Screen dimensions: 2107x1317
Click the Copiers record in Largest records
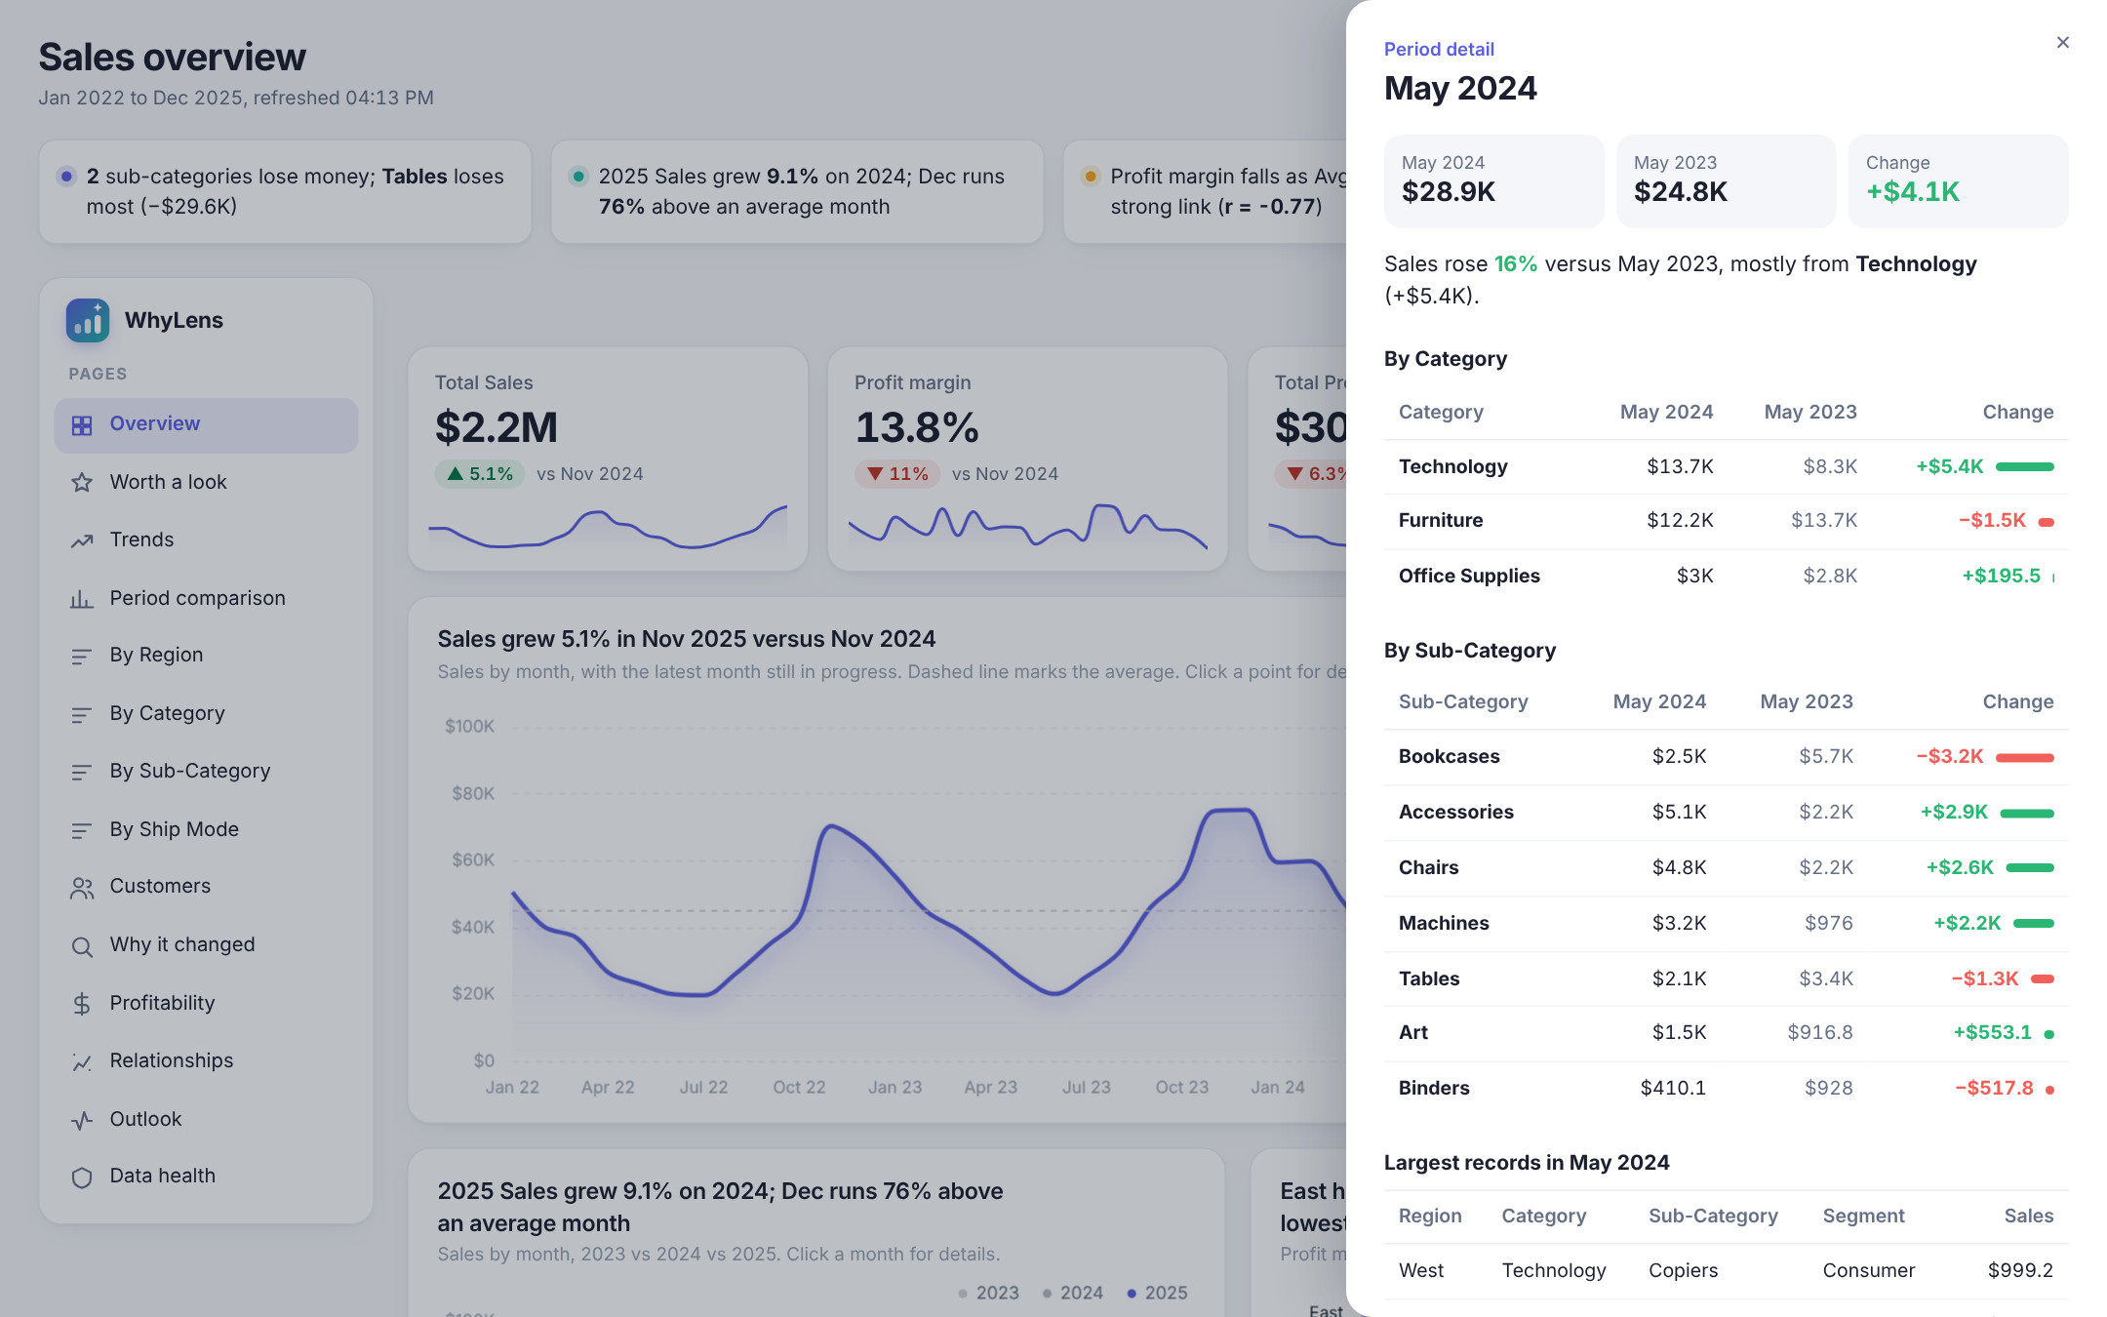pos(1726,1270)
